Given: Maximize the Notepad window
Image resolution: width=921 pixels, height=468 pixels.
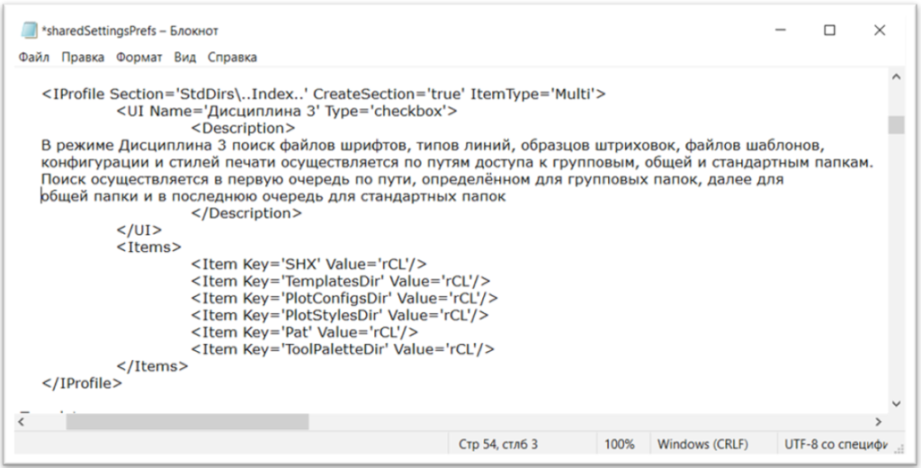Looking at the screenshot, I should pos(829,30).
